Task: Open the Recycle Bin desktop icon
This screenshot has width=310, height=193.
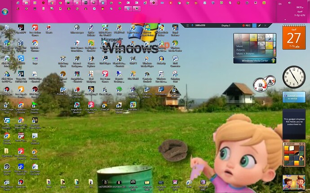Action: click(7, 29)
